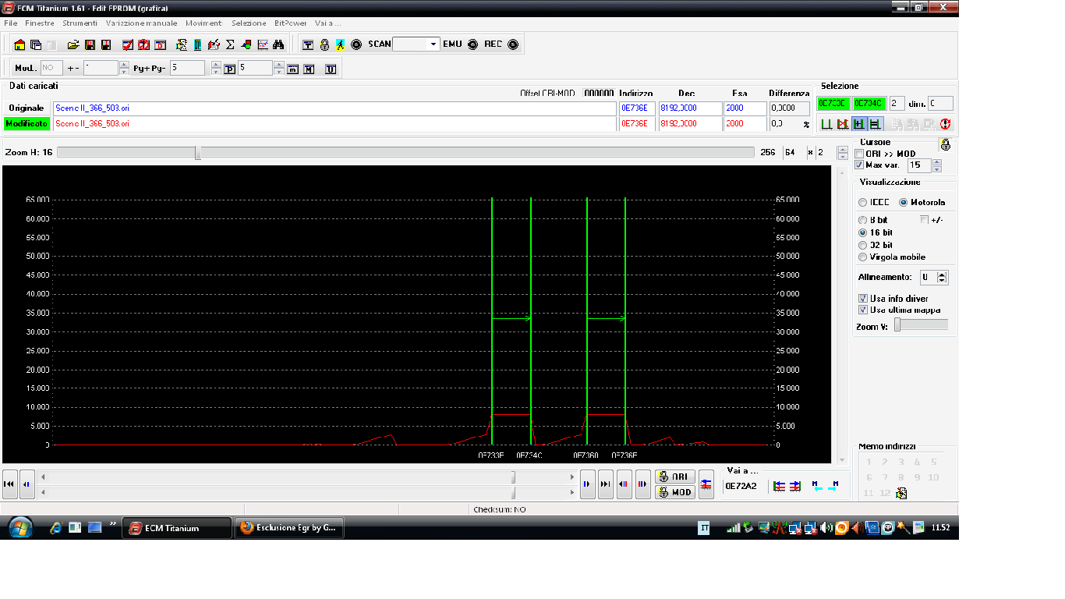Uncheck the Usa info driver checkbox
Screen dimensions: 1065x599
pyautogui.click(x=862, y=299)
